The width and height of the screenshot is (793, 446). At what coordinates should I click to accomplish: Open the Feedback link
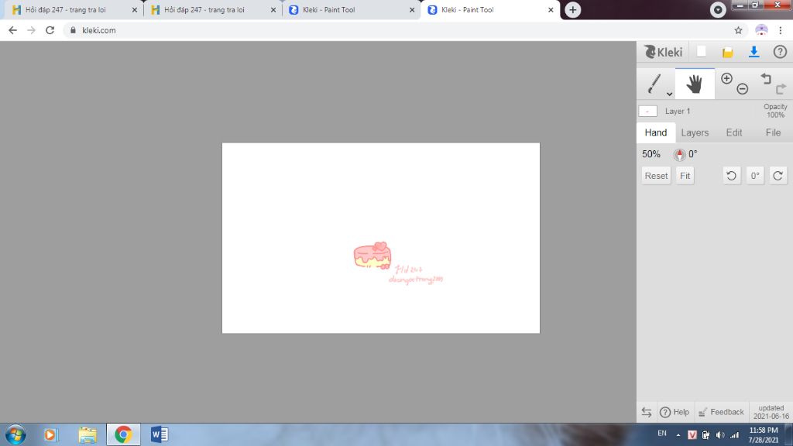(721, 412)
